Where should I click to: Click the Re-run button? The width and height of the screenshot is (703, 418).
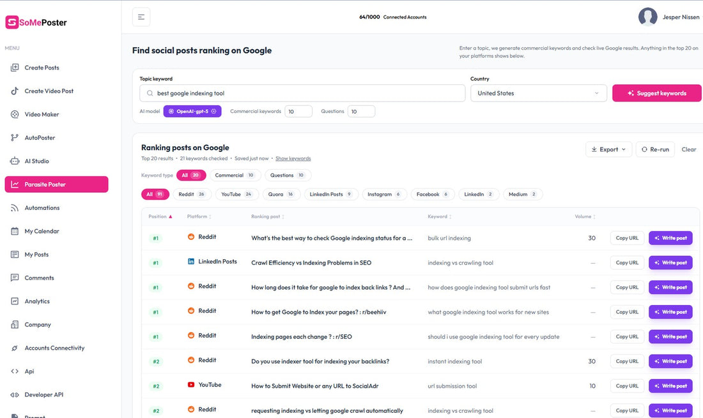[x=655, y=149]
